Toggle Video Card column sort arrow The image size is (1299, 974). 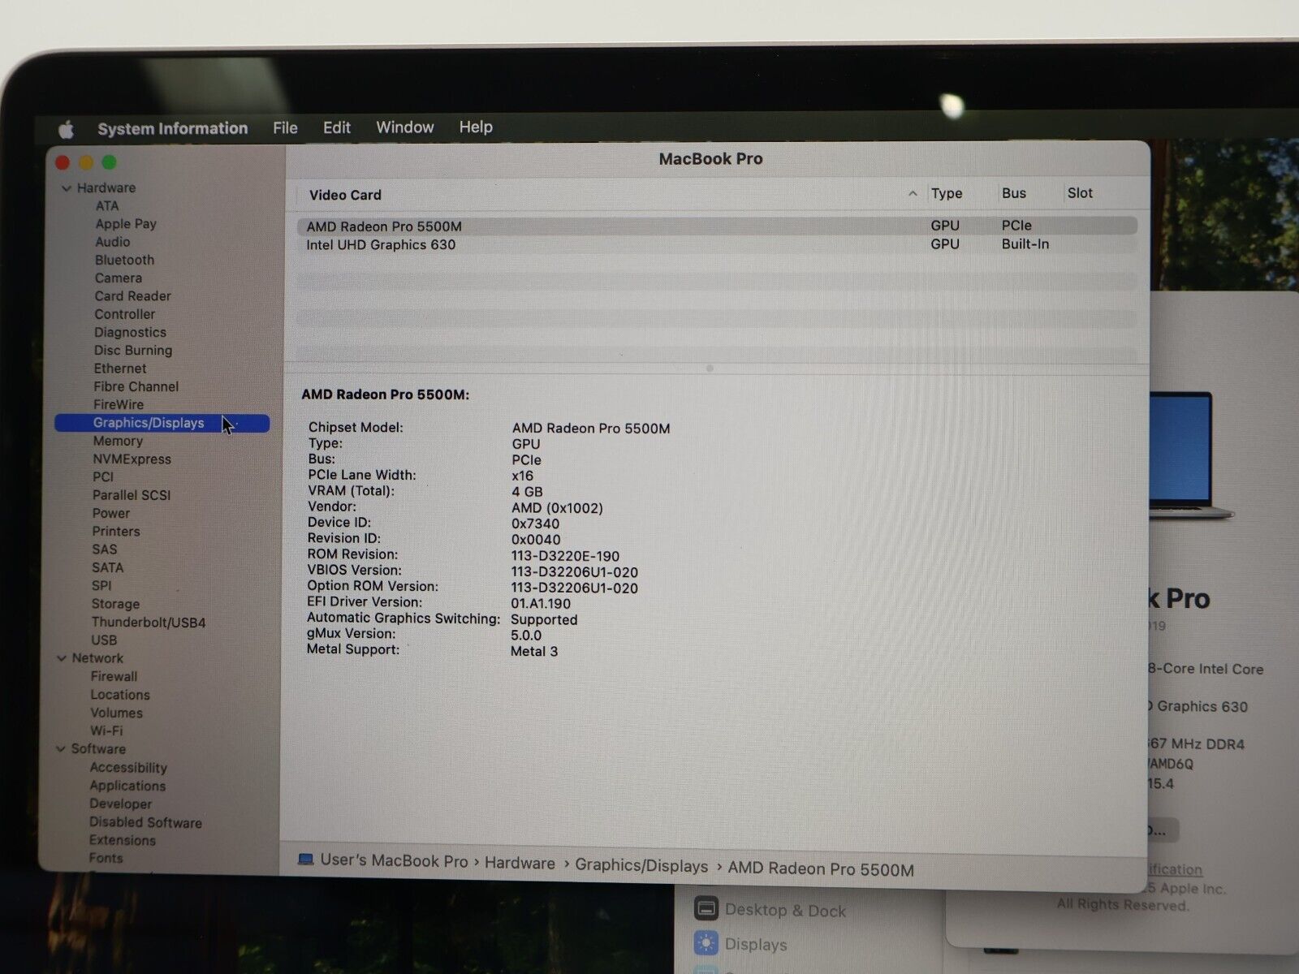tap(913, 194)
